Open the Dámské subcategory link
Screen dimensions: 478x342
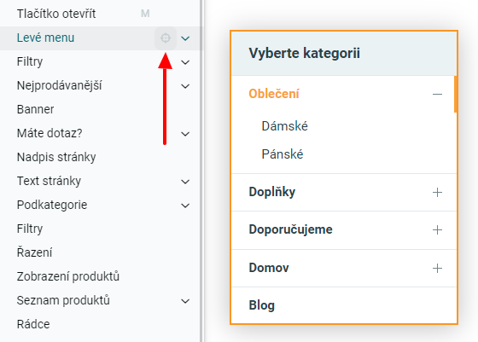pyautogui.click(x=285, y=126)
